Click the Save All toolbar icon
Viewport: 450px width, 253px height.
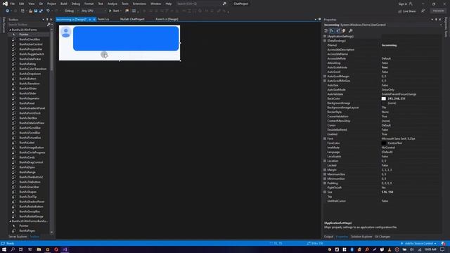tap(41, 11)
